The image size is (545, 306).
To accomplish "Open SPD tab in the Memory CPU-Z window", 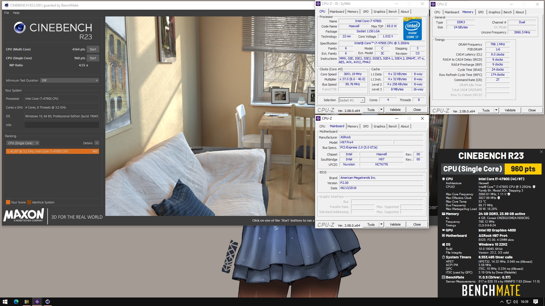I will point(481,12).
